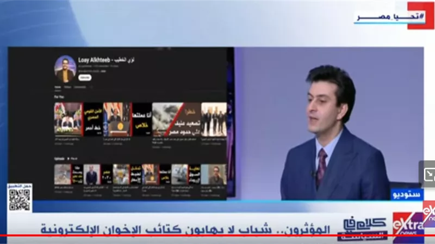Open the Uploads thumbnail of standing man in suit
Viewport: 435px width, 244px height.
(98, 174)
